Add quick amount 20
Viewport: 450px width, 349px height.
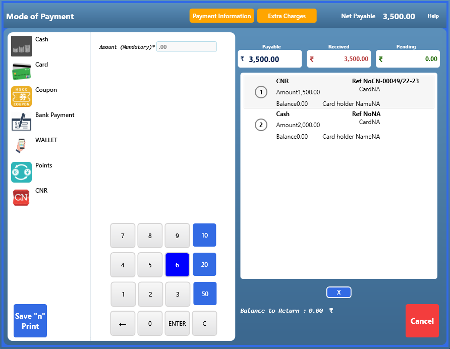[x=204, y=265]
